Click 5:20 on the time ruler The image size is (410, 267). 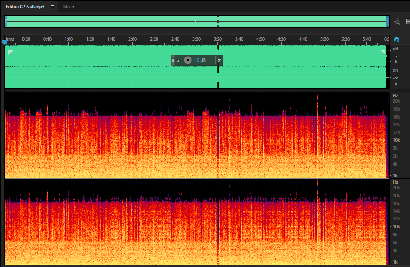click(x=346, y=39)
